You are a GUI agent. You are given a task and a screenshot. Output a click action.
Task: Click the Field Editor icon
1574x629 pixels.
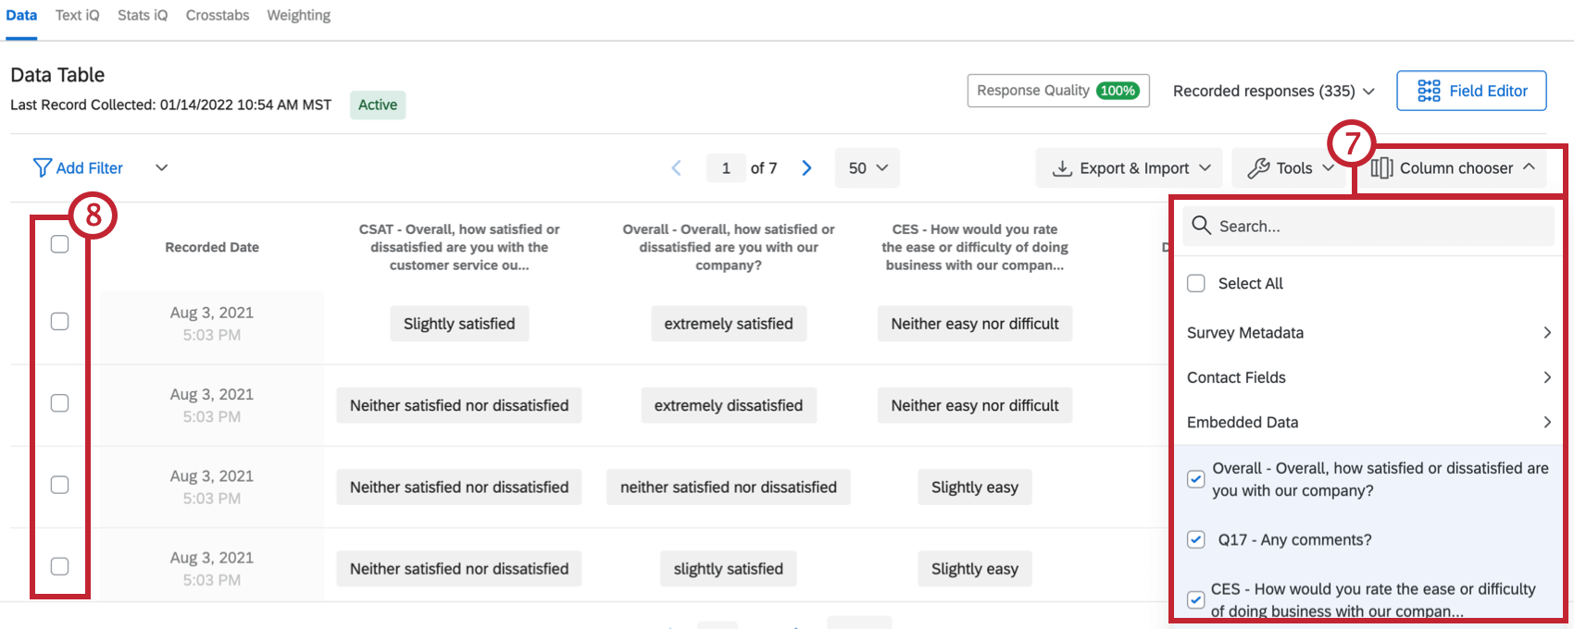[x=1429, y=91]
